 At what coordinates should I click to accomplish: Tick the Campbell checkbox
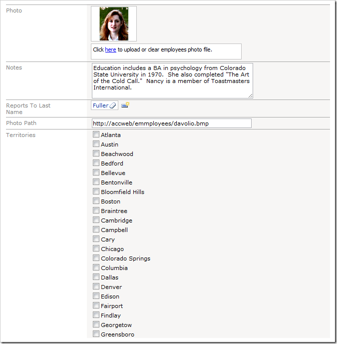[x=96, y=229]
